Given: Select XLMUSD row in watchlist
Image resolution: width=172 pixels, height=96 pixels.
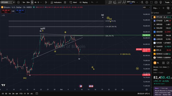Looking at the screenshot, I should point(162,47).
